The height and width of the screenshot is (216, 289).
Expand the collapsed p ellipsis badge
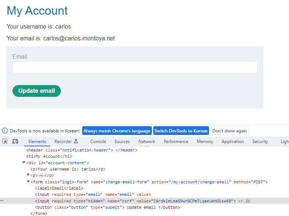click(41, 176)
